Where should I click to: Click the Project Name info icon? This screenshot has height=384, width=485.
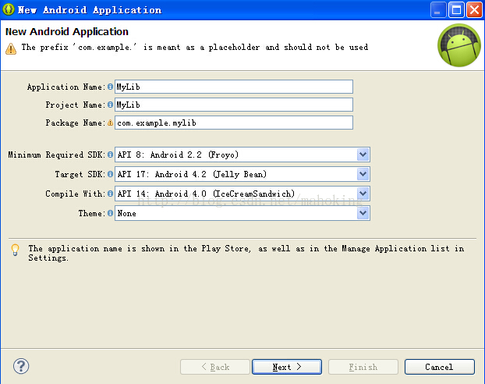tap(110, 105)
